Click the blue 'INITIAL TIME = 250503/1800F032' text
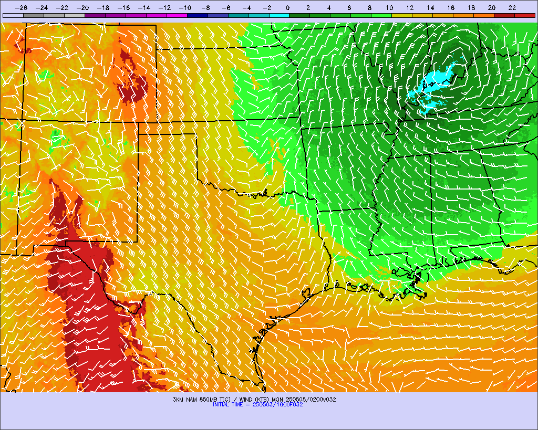Image resolution: width=538 pixels, height=430 pixels. tap(257, 405)
